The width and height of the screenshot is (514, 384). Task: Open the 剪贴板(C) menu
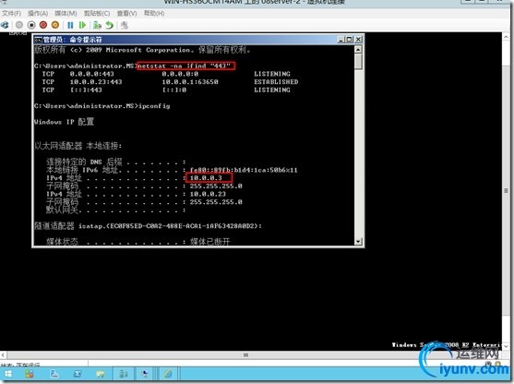(97, 14)
